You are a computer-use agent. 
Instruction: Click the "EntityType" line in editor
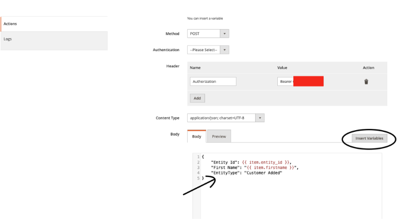(246, 173)
